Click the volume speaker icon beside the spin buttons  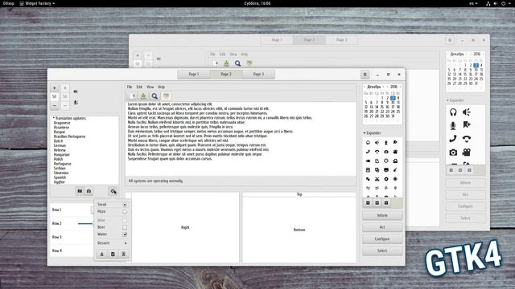click(76, 92)
